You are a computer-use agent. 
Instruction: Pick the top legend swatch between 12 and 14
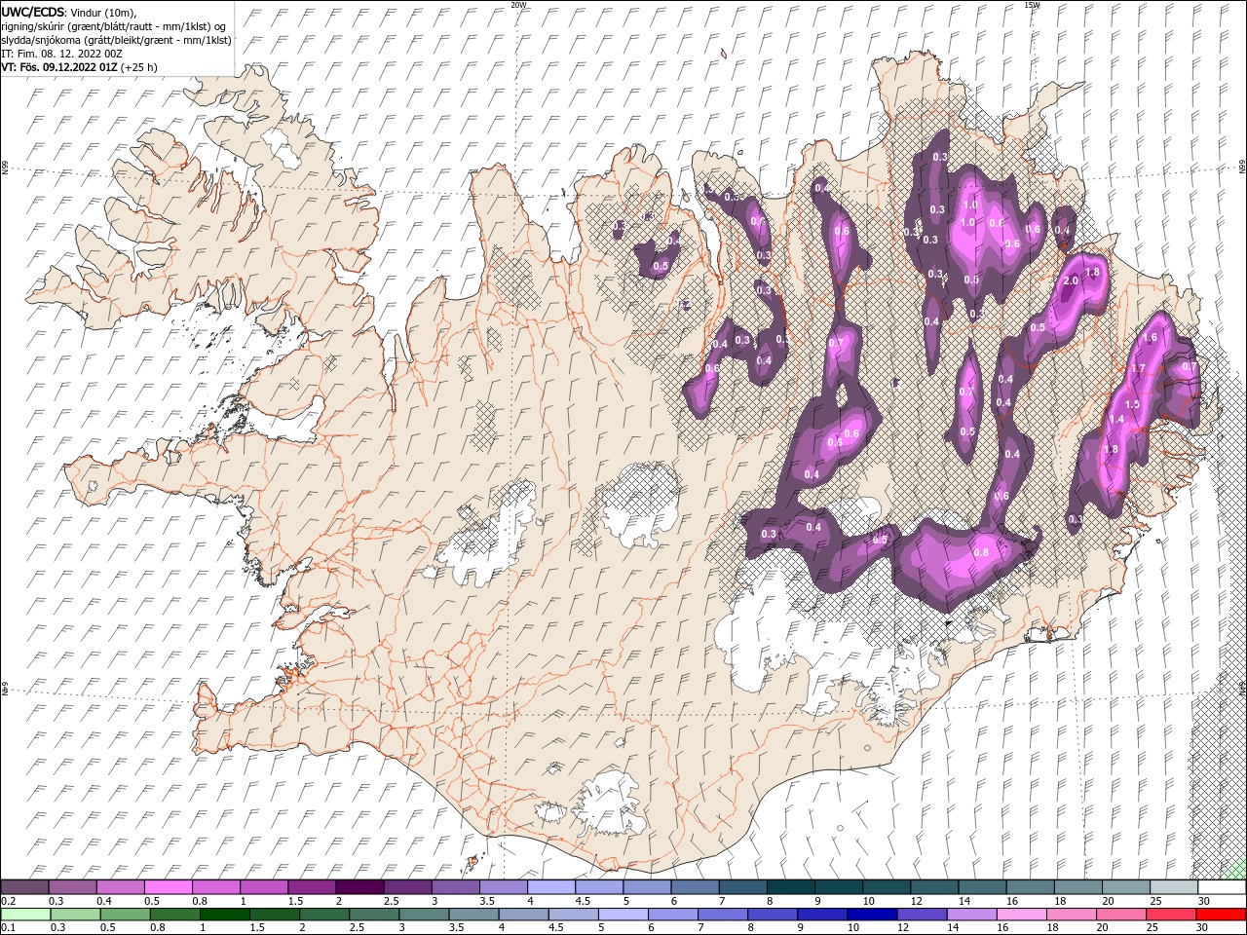[x=933, y=887]
